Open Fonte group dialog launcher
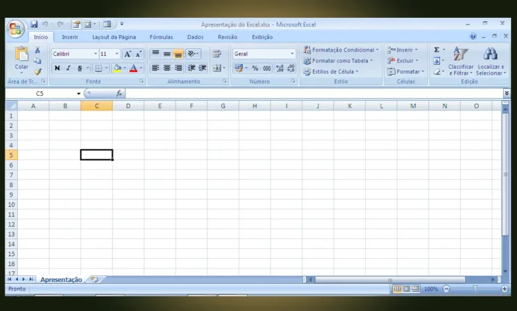517x311 pixels. click(141, 81)
